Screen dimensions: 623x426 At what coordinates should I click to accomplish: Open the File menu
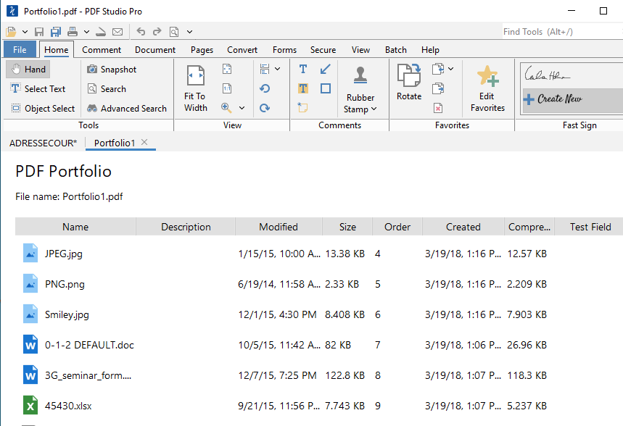tap(20, 49)
